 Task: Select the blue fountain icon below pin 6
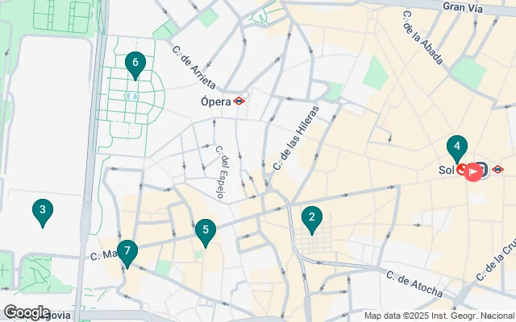pos(131,97)
